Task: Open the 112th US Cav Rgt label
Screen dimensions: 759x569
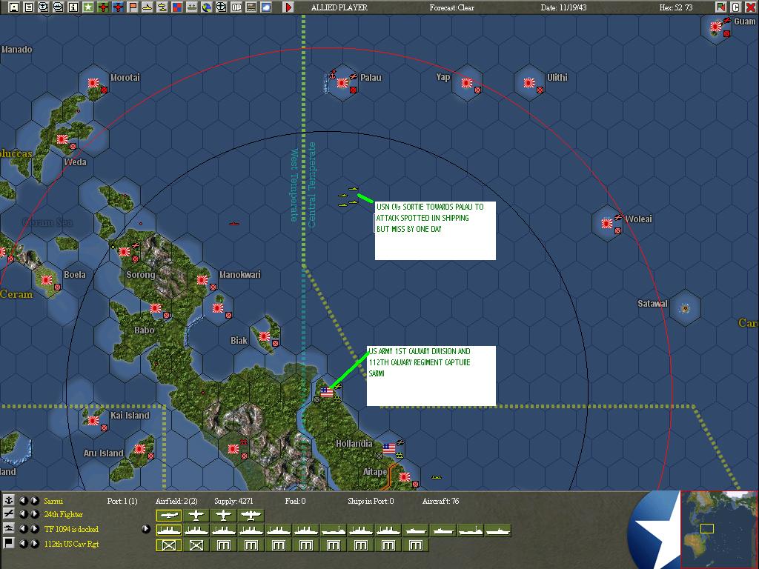Action: click(x=71, y=544)
